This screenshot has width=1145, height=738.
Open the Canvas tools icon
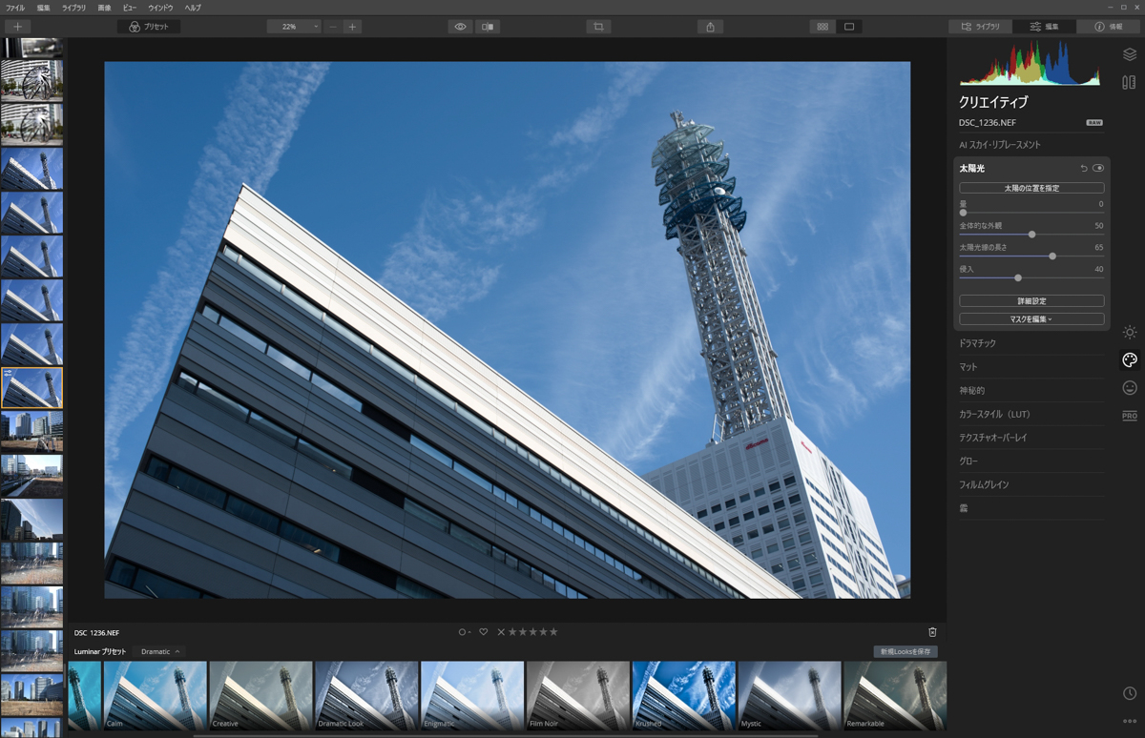[1130, 82]
